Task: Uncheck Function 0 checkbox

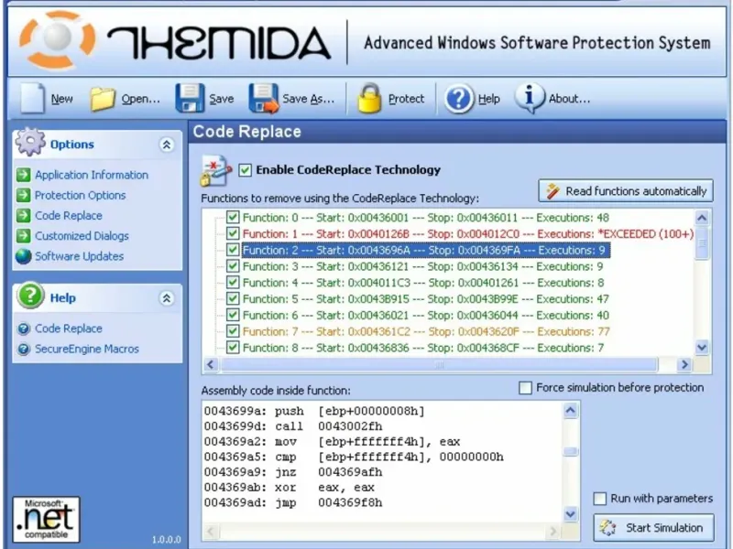Action: 233,217
